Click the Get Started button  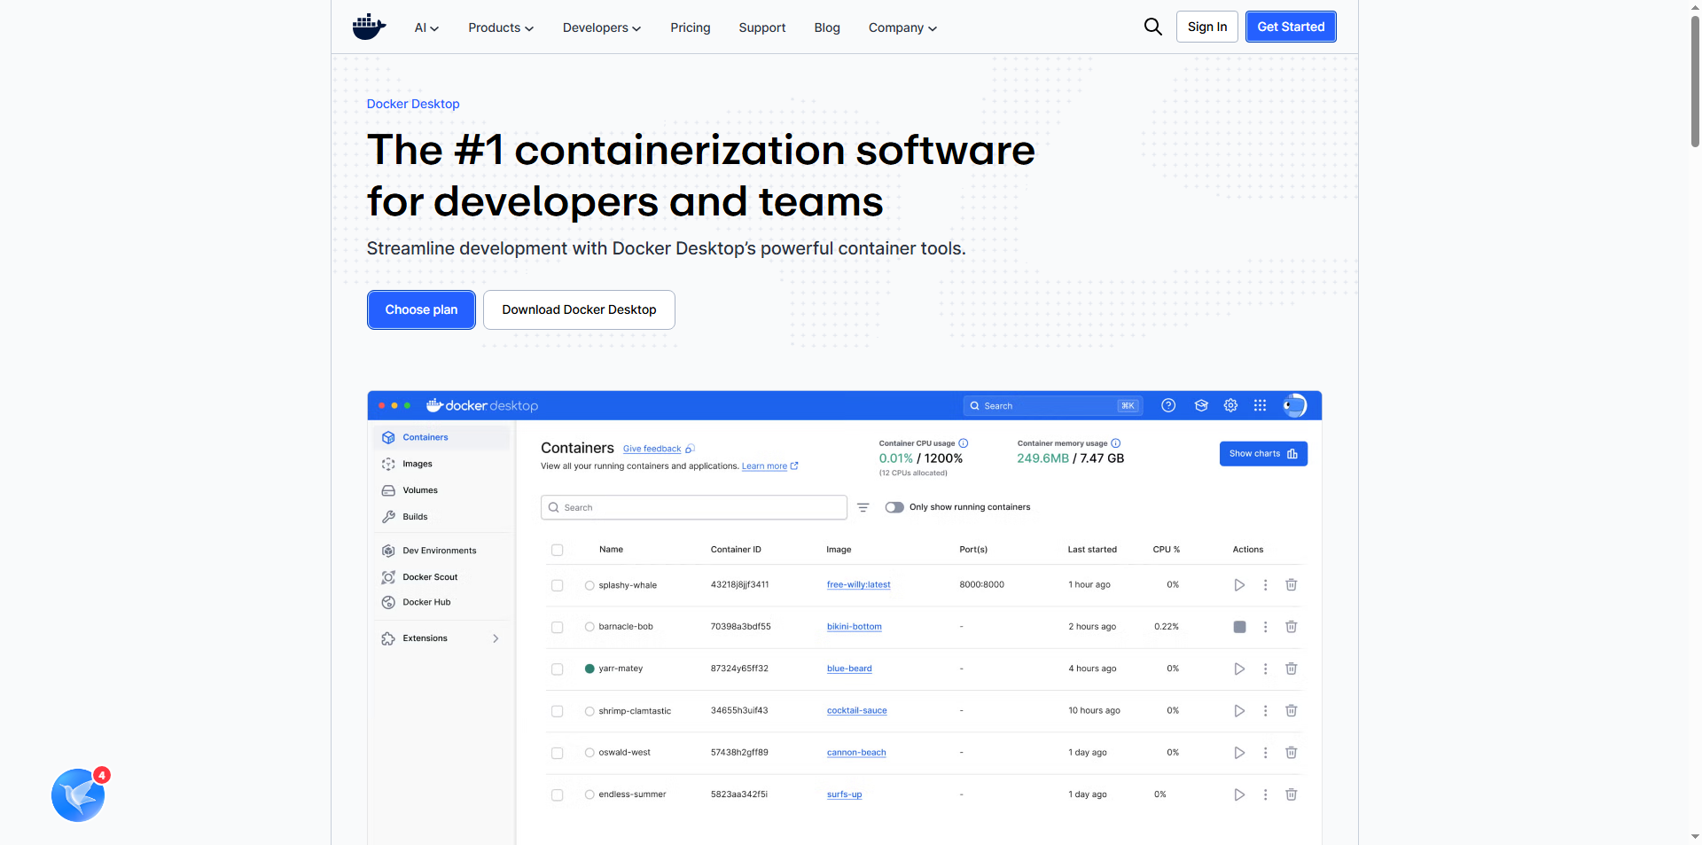[x=1291, y=27]
